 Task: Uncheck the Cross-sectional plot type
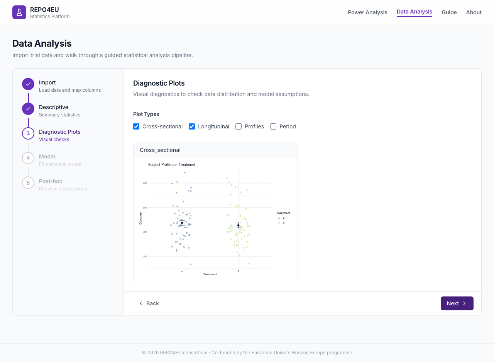point(136,126)
